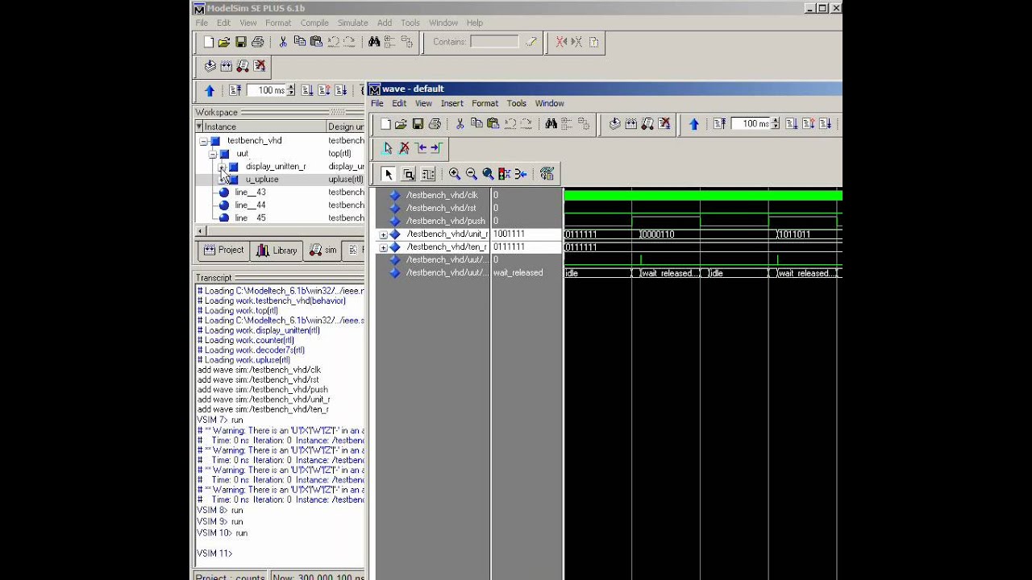The width and height of the screenshot is (1032, 580).
Task: Select /testbench_vhd/clk signal in wave
Action: [x=442, y=195]
